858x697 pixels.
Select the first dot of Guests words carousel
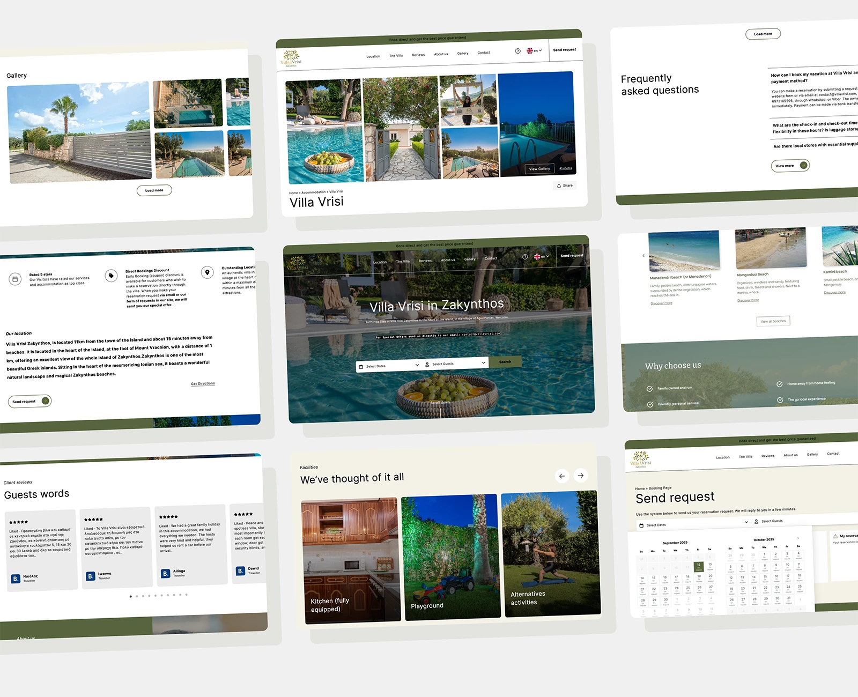point(130,596)
